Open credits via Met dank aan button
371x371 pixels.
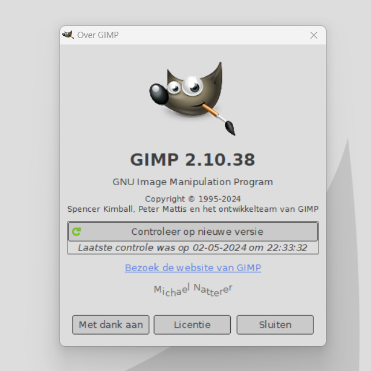(111, 325)
